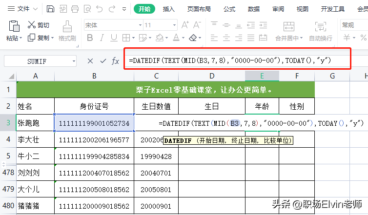Open the 公式 ribbon tab
368x215 pixels.
[229, 9]
